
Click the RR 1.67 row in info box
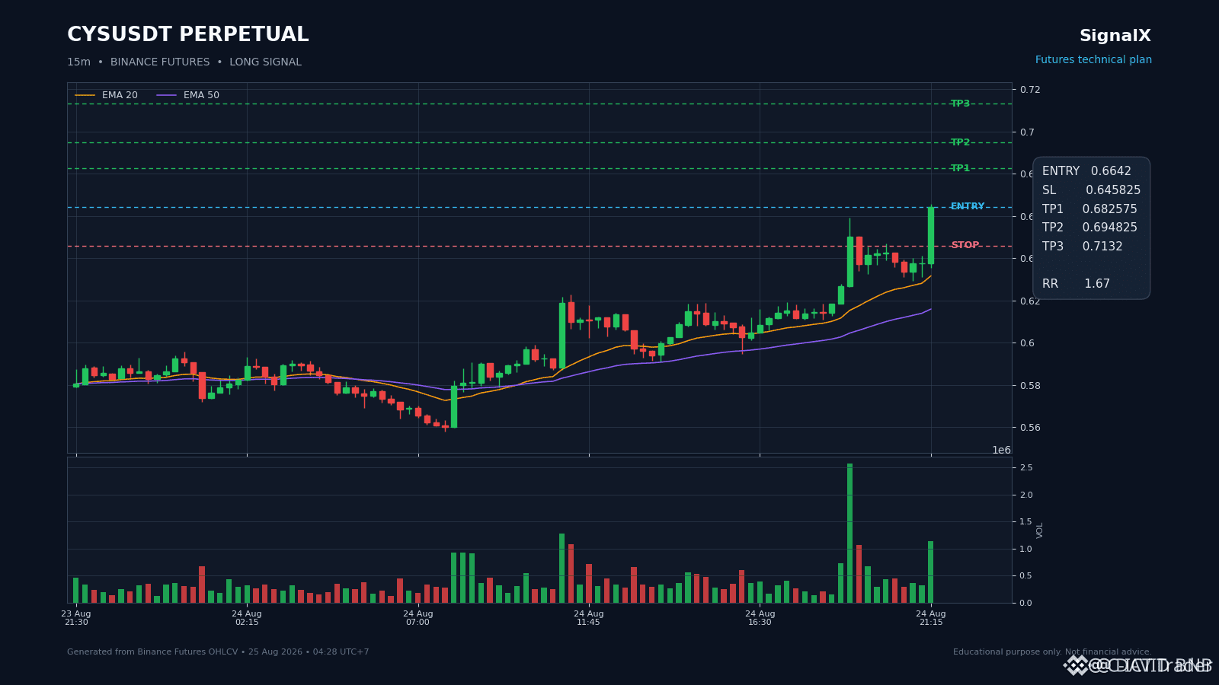click(1076, 284)
